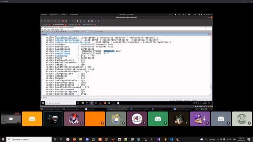253x142 pixels.
Task: Click the host taskbar search box
Action: coord(29,139)
